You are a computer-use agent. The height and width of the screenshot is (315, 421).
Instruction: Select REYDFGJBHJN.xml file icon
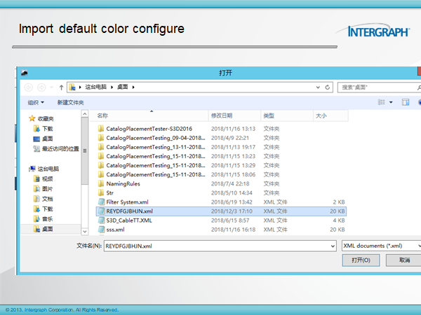point(101,211)
